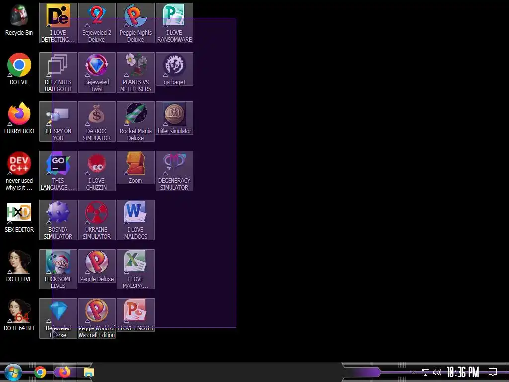Select the Excel icon labeled I LOVE MALSPA
Image resolution: width=509 pixels, height=382 pixels.
(136, 269)
